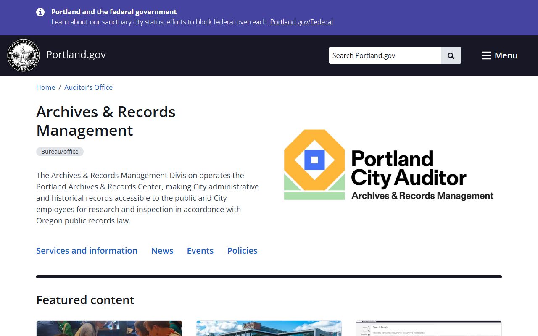538x336 pixels.
Task: Click the info icon in the banner
Action: point(40,12)
